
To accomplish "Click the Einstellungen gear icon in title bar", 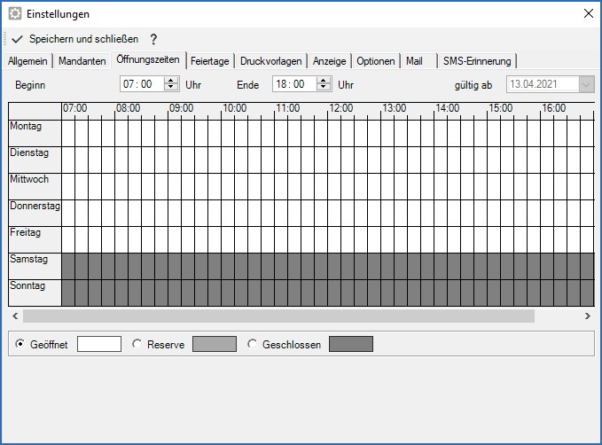I will pos(15,14).
